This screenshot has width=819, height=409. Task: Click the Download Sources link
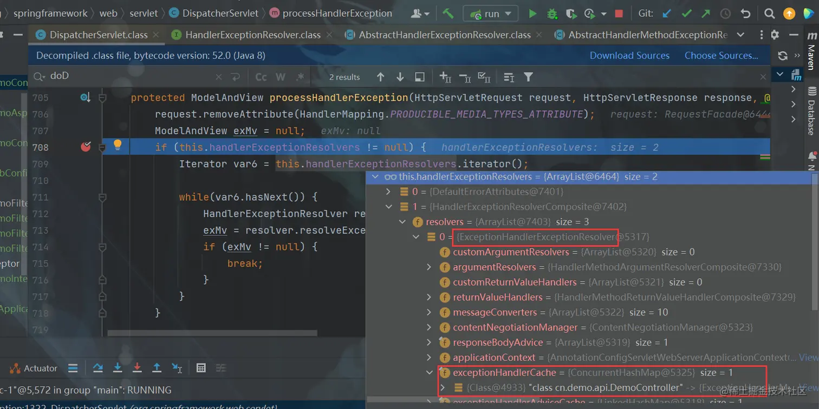629,55
